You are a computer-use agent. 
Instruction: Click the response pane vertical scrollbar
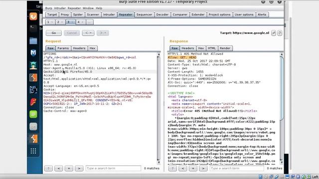pos(282,108)
